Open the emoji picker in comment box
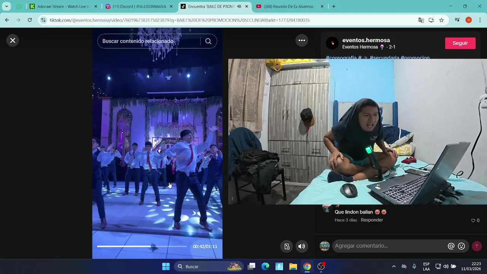 (x=462, y=246)
